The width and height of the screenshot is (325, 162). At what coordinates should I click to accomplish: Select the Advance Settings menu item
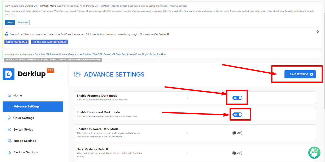(x=33, y=106)
